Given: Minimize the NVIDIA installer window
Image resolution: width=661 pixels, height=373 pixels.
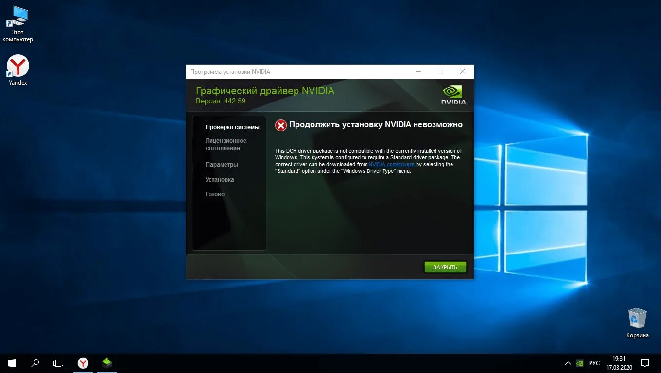Looking at the screenshot, I should (x=418, y=71).
